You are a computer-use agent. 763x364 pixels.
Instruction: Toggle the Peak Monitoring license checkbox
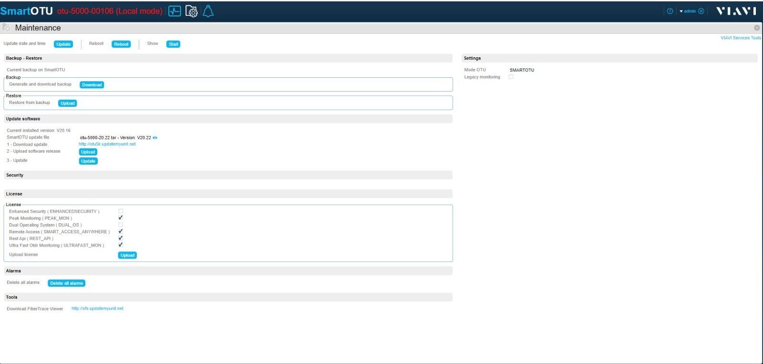[121, 218]
